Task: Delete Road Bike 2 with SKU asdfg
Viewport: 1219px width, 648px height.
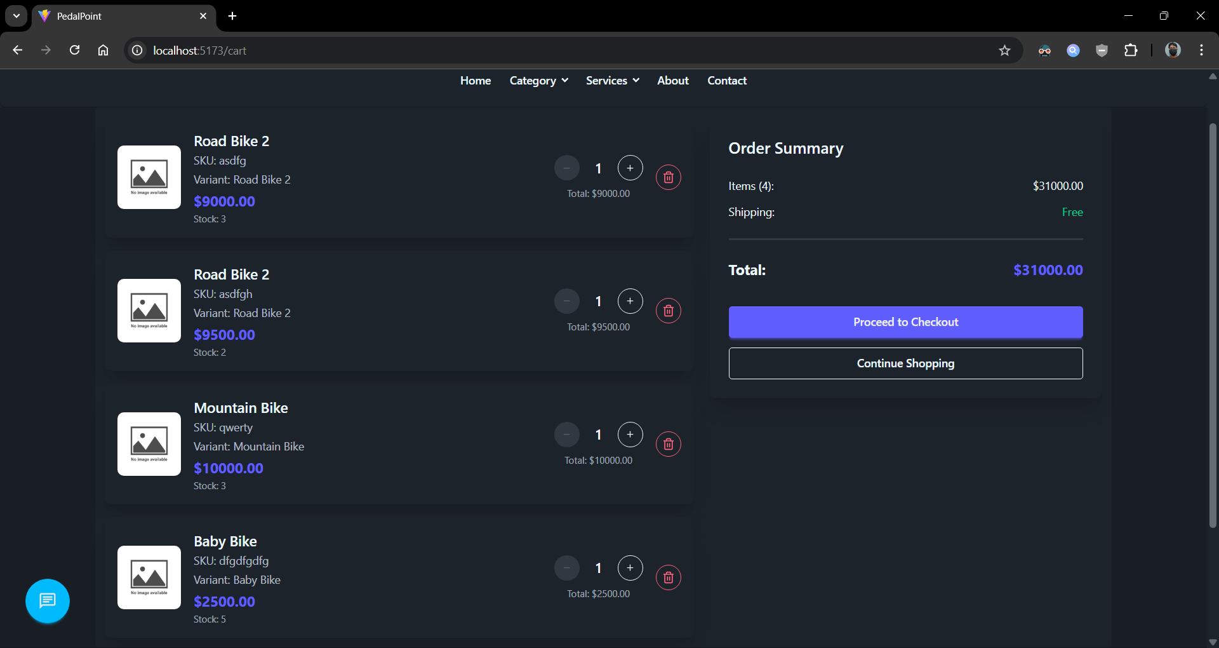Action: (x=668, y=177)
